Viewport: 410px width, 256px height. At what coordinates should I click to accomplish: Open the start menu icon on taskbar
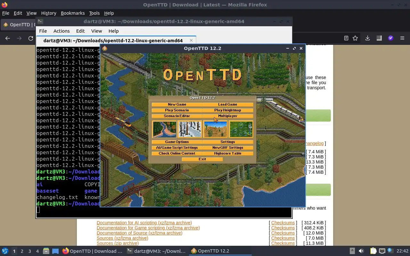(x=5, y=251)
